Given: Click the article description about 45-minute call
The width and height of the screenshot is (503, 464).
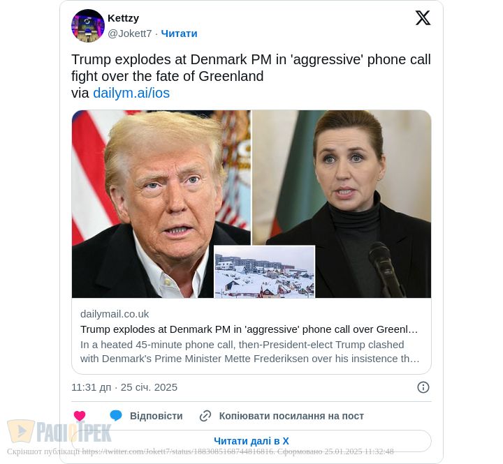Looking at the screenshot, I should 250,352.
